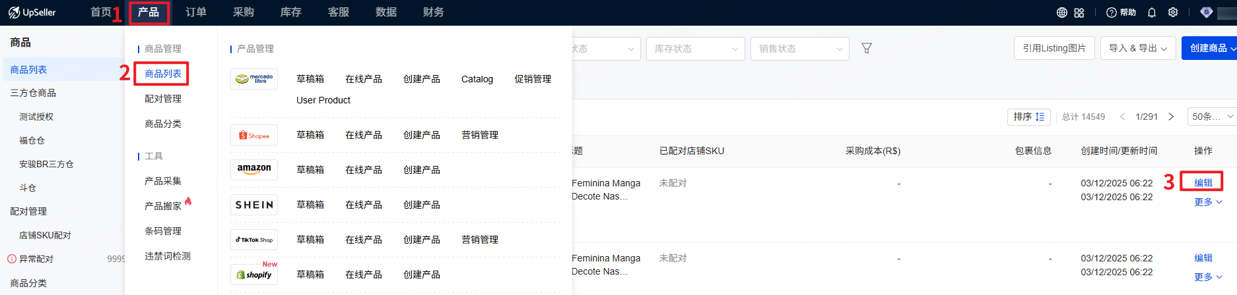Image resolution: width=1237 pixels, height=295 pixels.
Task: Open the settings gear in top bar
Action: 1173,13
